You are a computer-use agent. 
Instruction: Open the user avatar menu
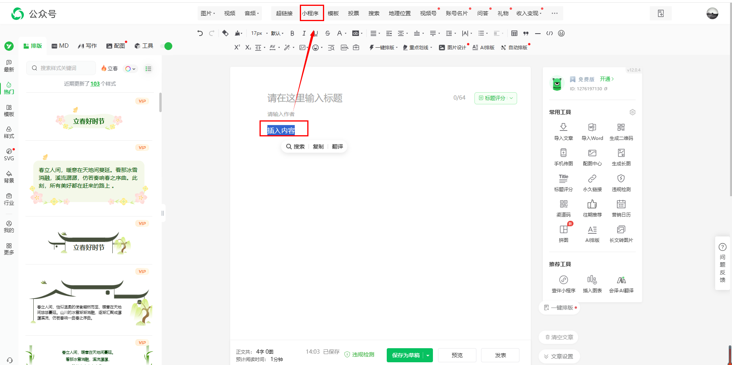click(x=712, y=13)
